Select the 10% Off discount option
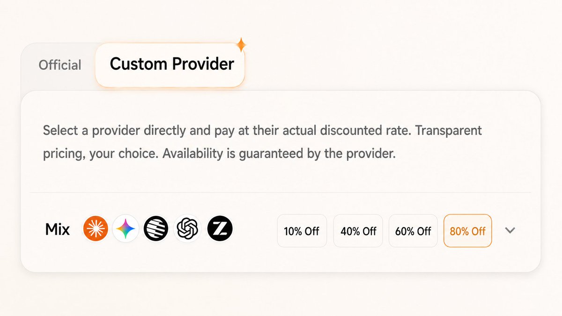Screen dimensions: 562x316 (302, 231)
